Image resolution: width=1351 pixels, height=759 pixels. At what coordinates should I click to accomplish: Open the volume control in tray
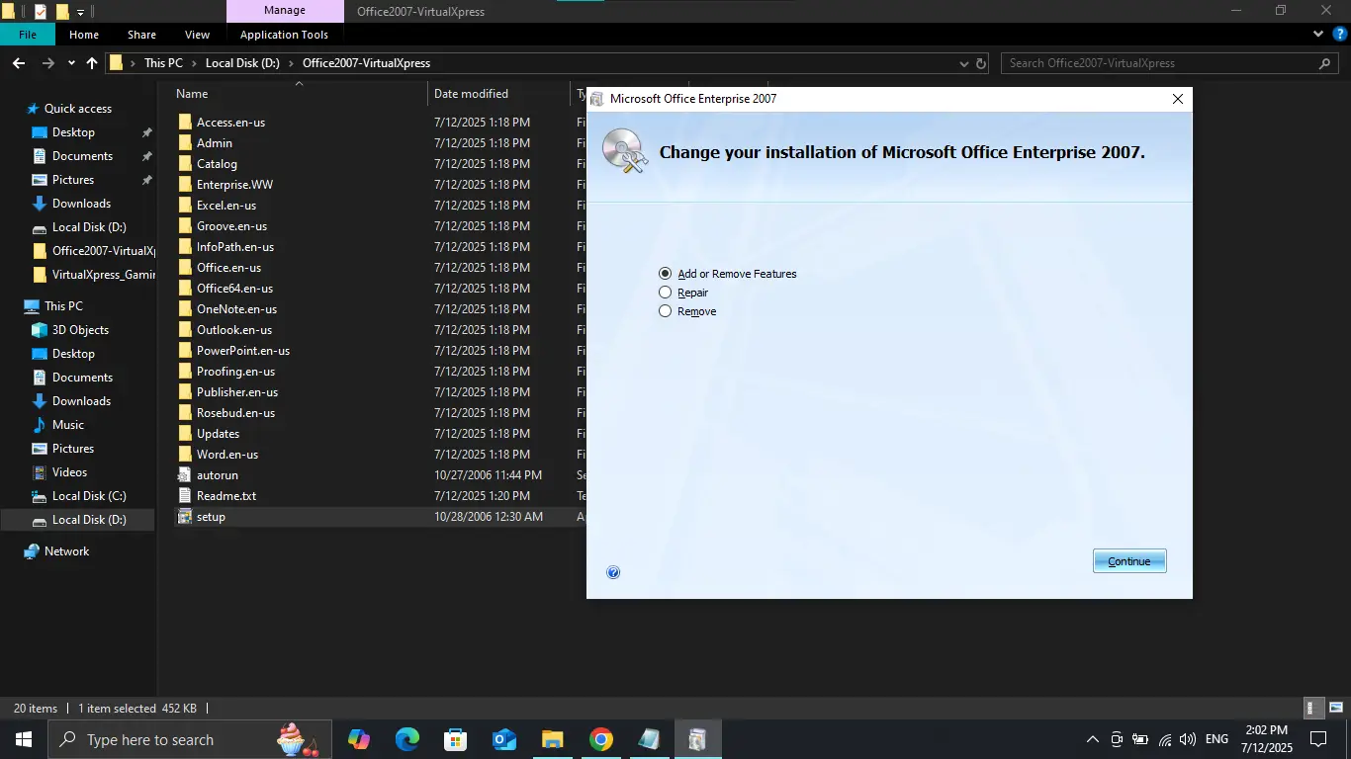(x=1188, y=739)
